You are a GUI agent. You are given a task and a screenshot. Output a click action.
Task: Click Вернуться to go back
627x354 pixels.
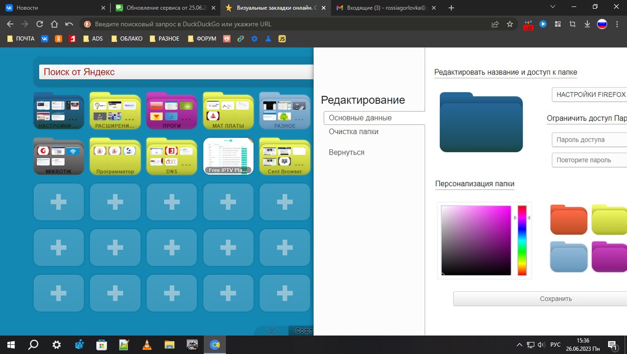(346, 152)
